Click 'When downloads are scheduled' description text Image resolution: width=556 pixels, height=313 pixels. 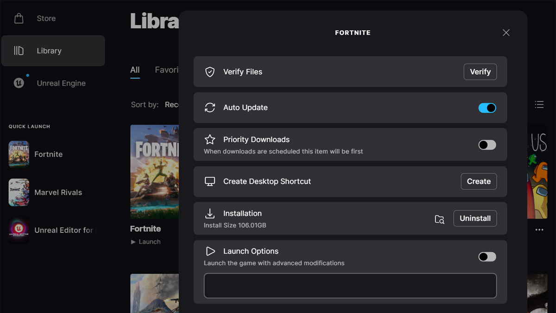tap(284, 152)
